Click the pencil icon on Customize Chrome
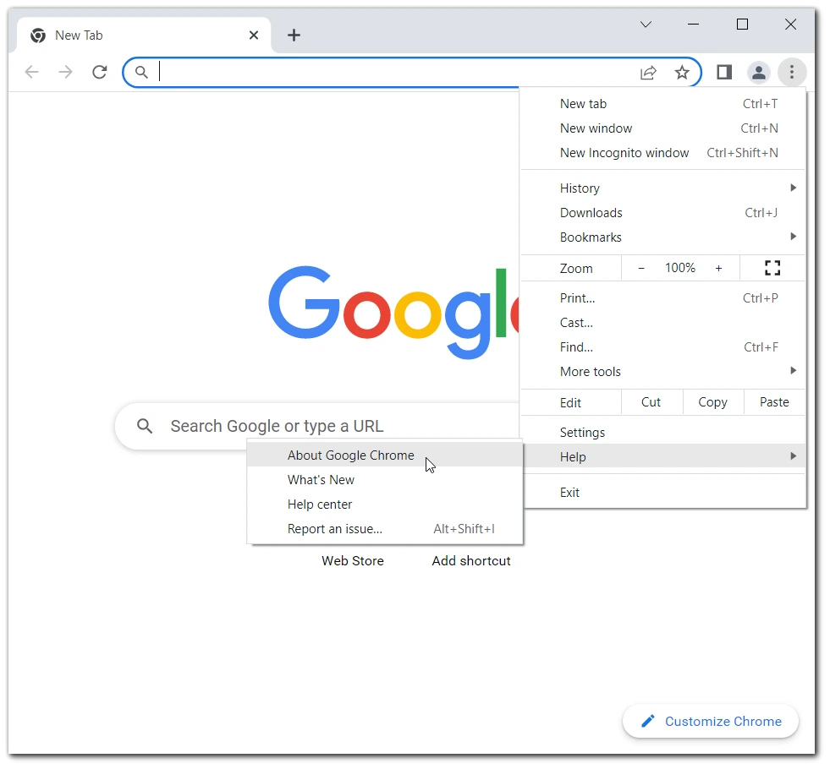Viewport: 830px width, 769px height. [648, 721]
